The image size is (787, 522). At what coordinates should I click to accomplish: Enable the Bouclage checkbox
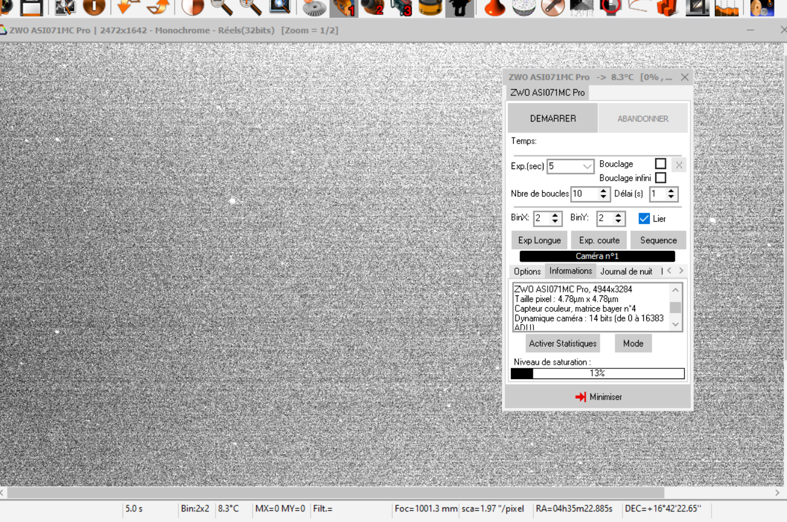[x=660, y=164]
